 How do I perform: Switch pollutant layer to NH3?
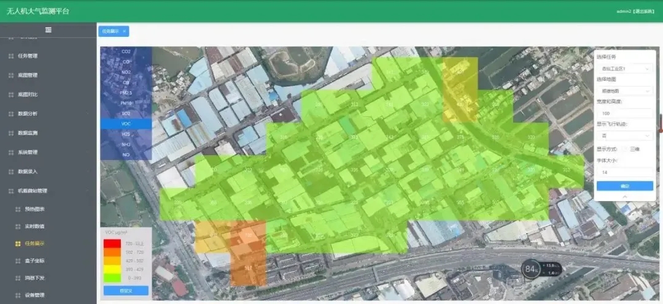(x=126, y=145)
